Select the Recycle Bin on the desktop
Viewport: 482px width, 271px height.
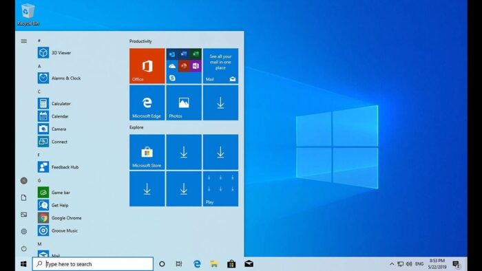coord(28,14)
